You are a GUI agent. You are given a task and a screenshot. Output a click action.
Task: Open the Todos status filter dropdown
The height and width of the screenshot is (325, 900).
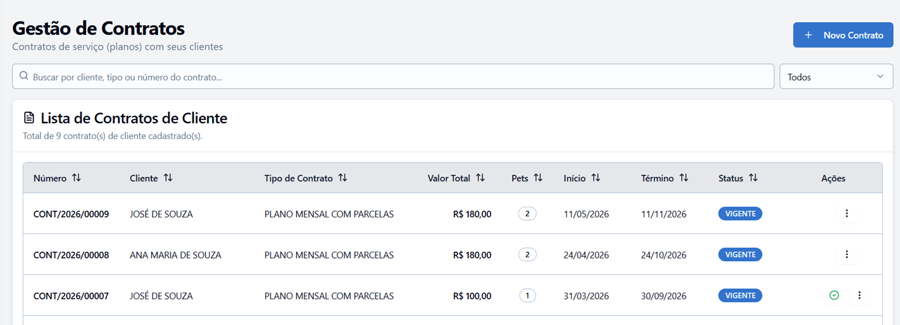click(836, 77)
